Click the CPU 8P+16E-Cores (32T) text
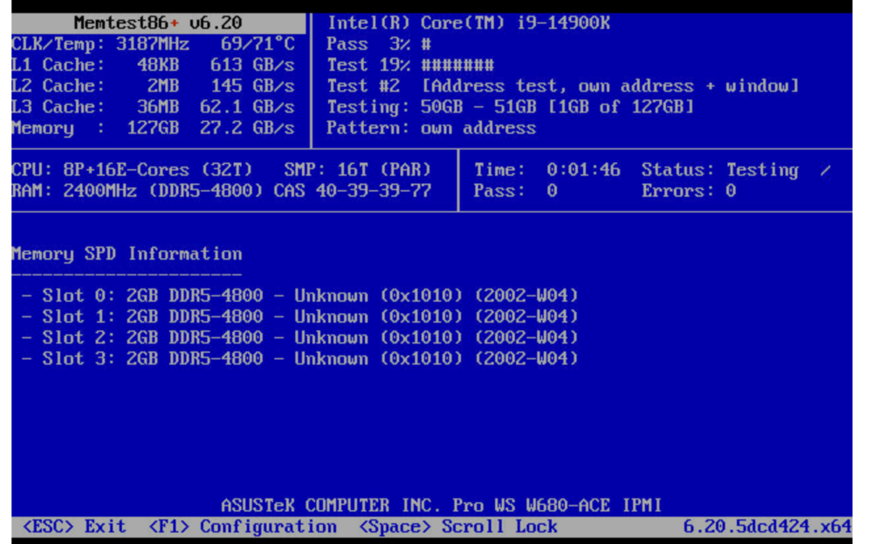This screenshot has width=873, height=544. [x=132, y=170]
